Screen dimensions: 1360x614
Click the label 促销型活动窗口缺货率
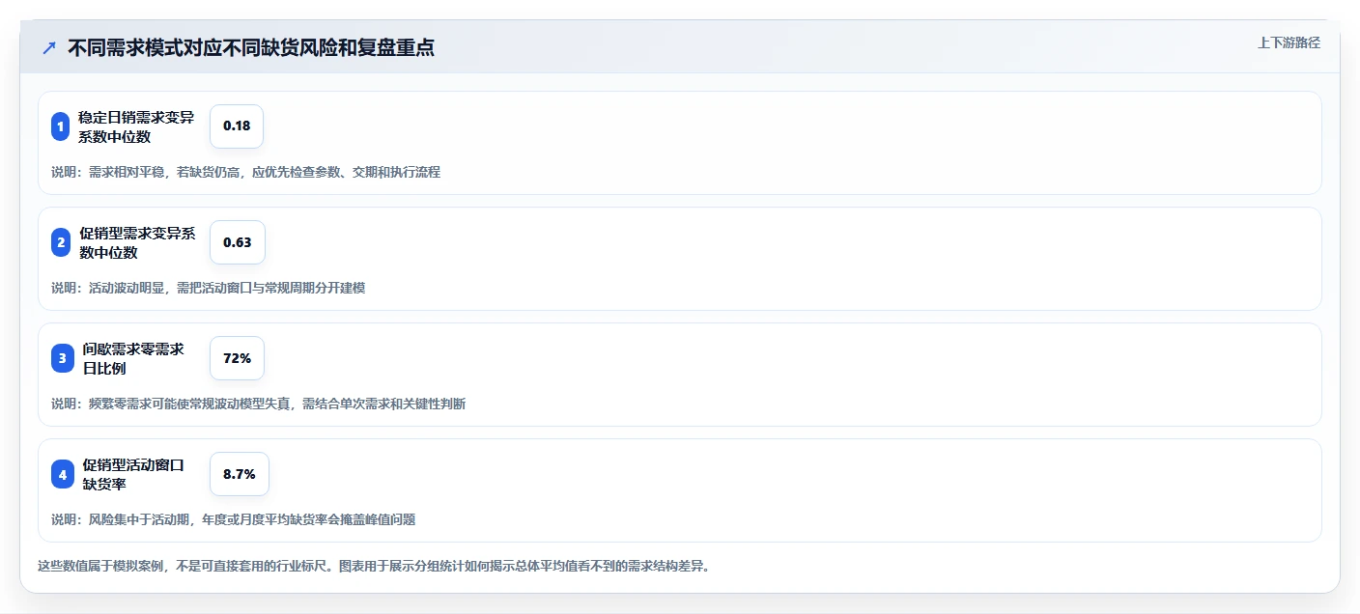point(133,474)
